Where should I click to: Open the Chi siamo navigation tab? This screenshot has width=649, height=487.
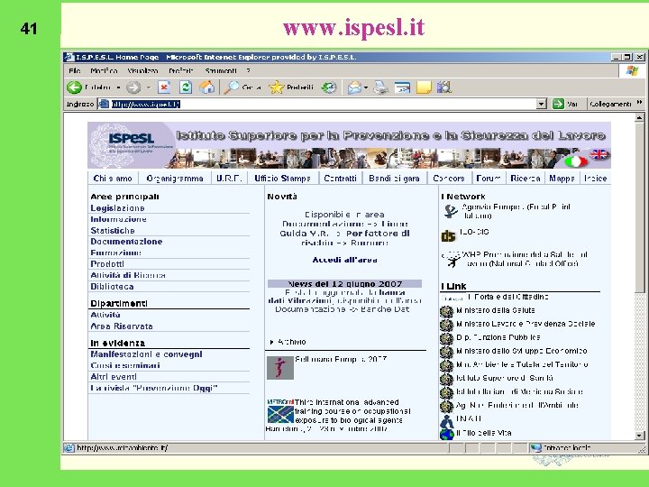click(x=113, y=179)
